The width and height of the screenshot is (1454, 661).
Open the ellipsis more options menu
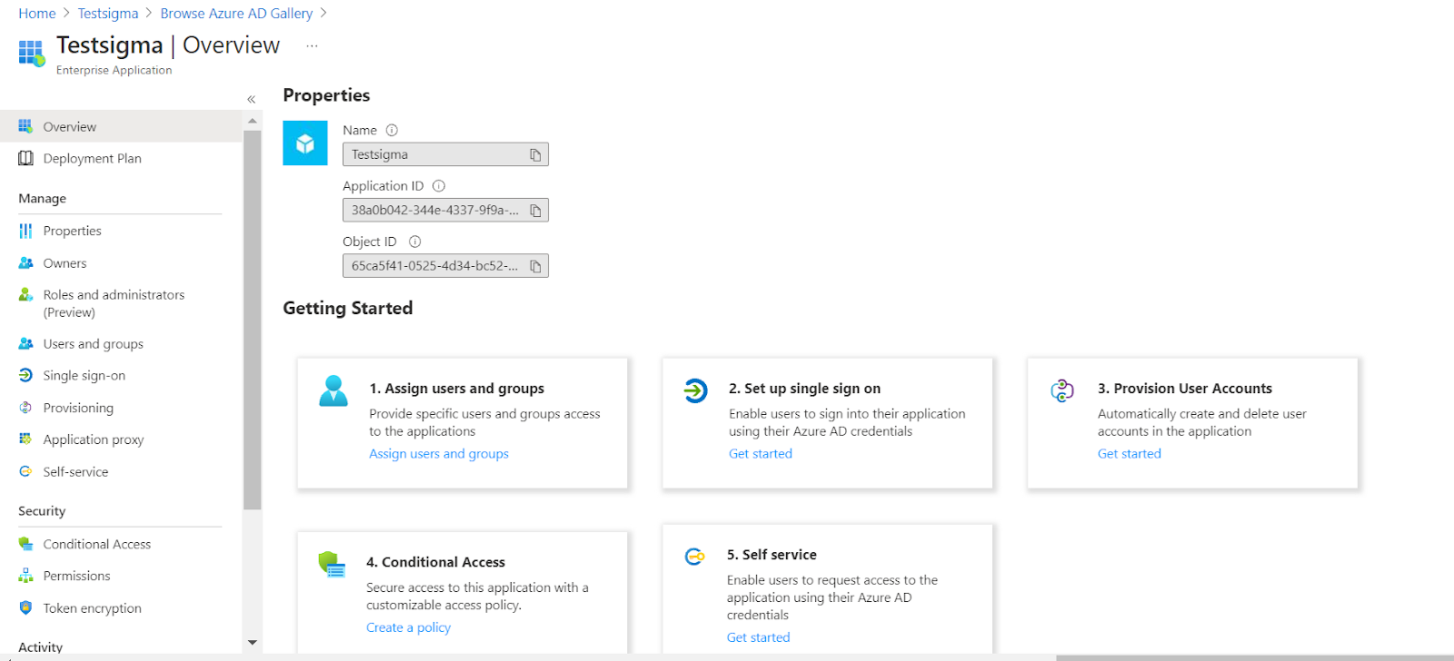[x=312, y=45]
